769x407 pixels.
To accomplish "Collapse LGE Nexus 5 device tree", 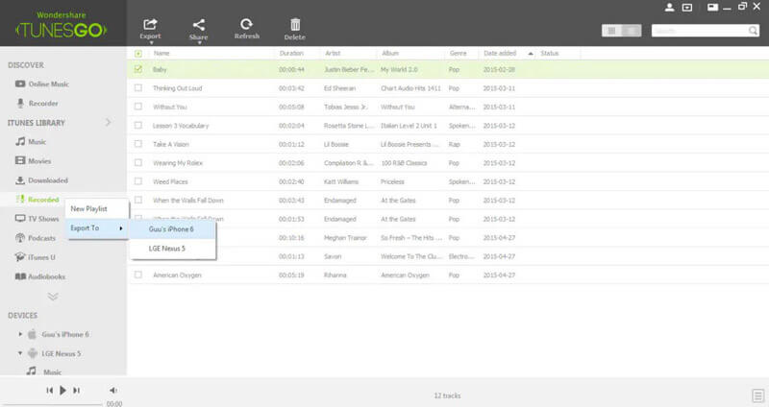I will point(20,353).
